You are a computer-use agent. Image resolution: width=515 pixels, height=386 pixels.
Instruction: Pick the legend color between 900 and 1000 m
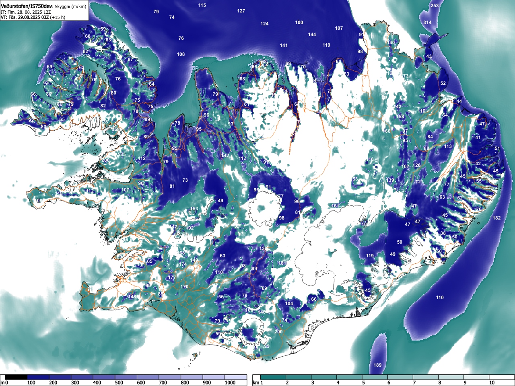click(x=214, y=377)
